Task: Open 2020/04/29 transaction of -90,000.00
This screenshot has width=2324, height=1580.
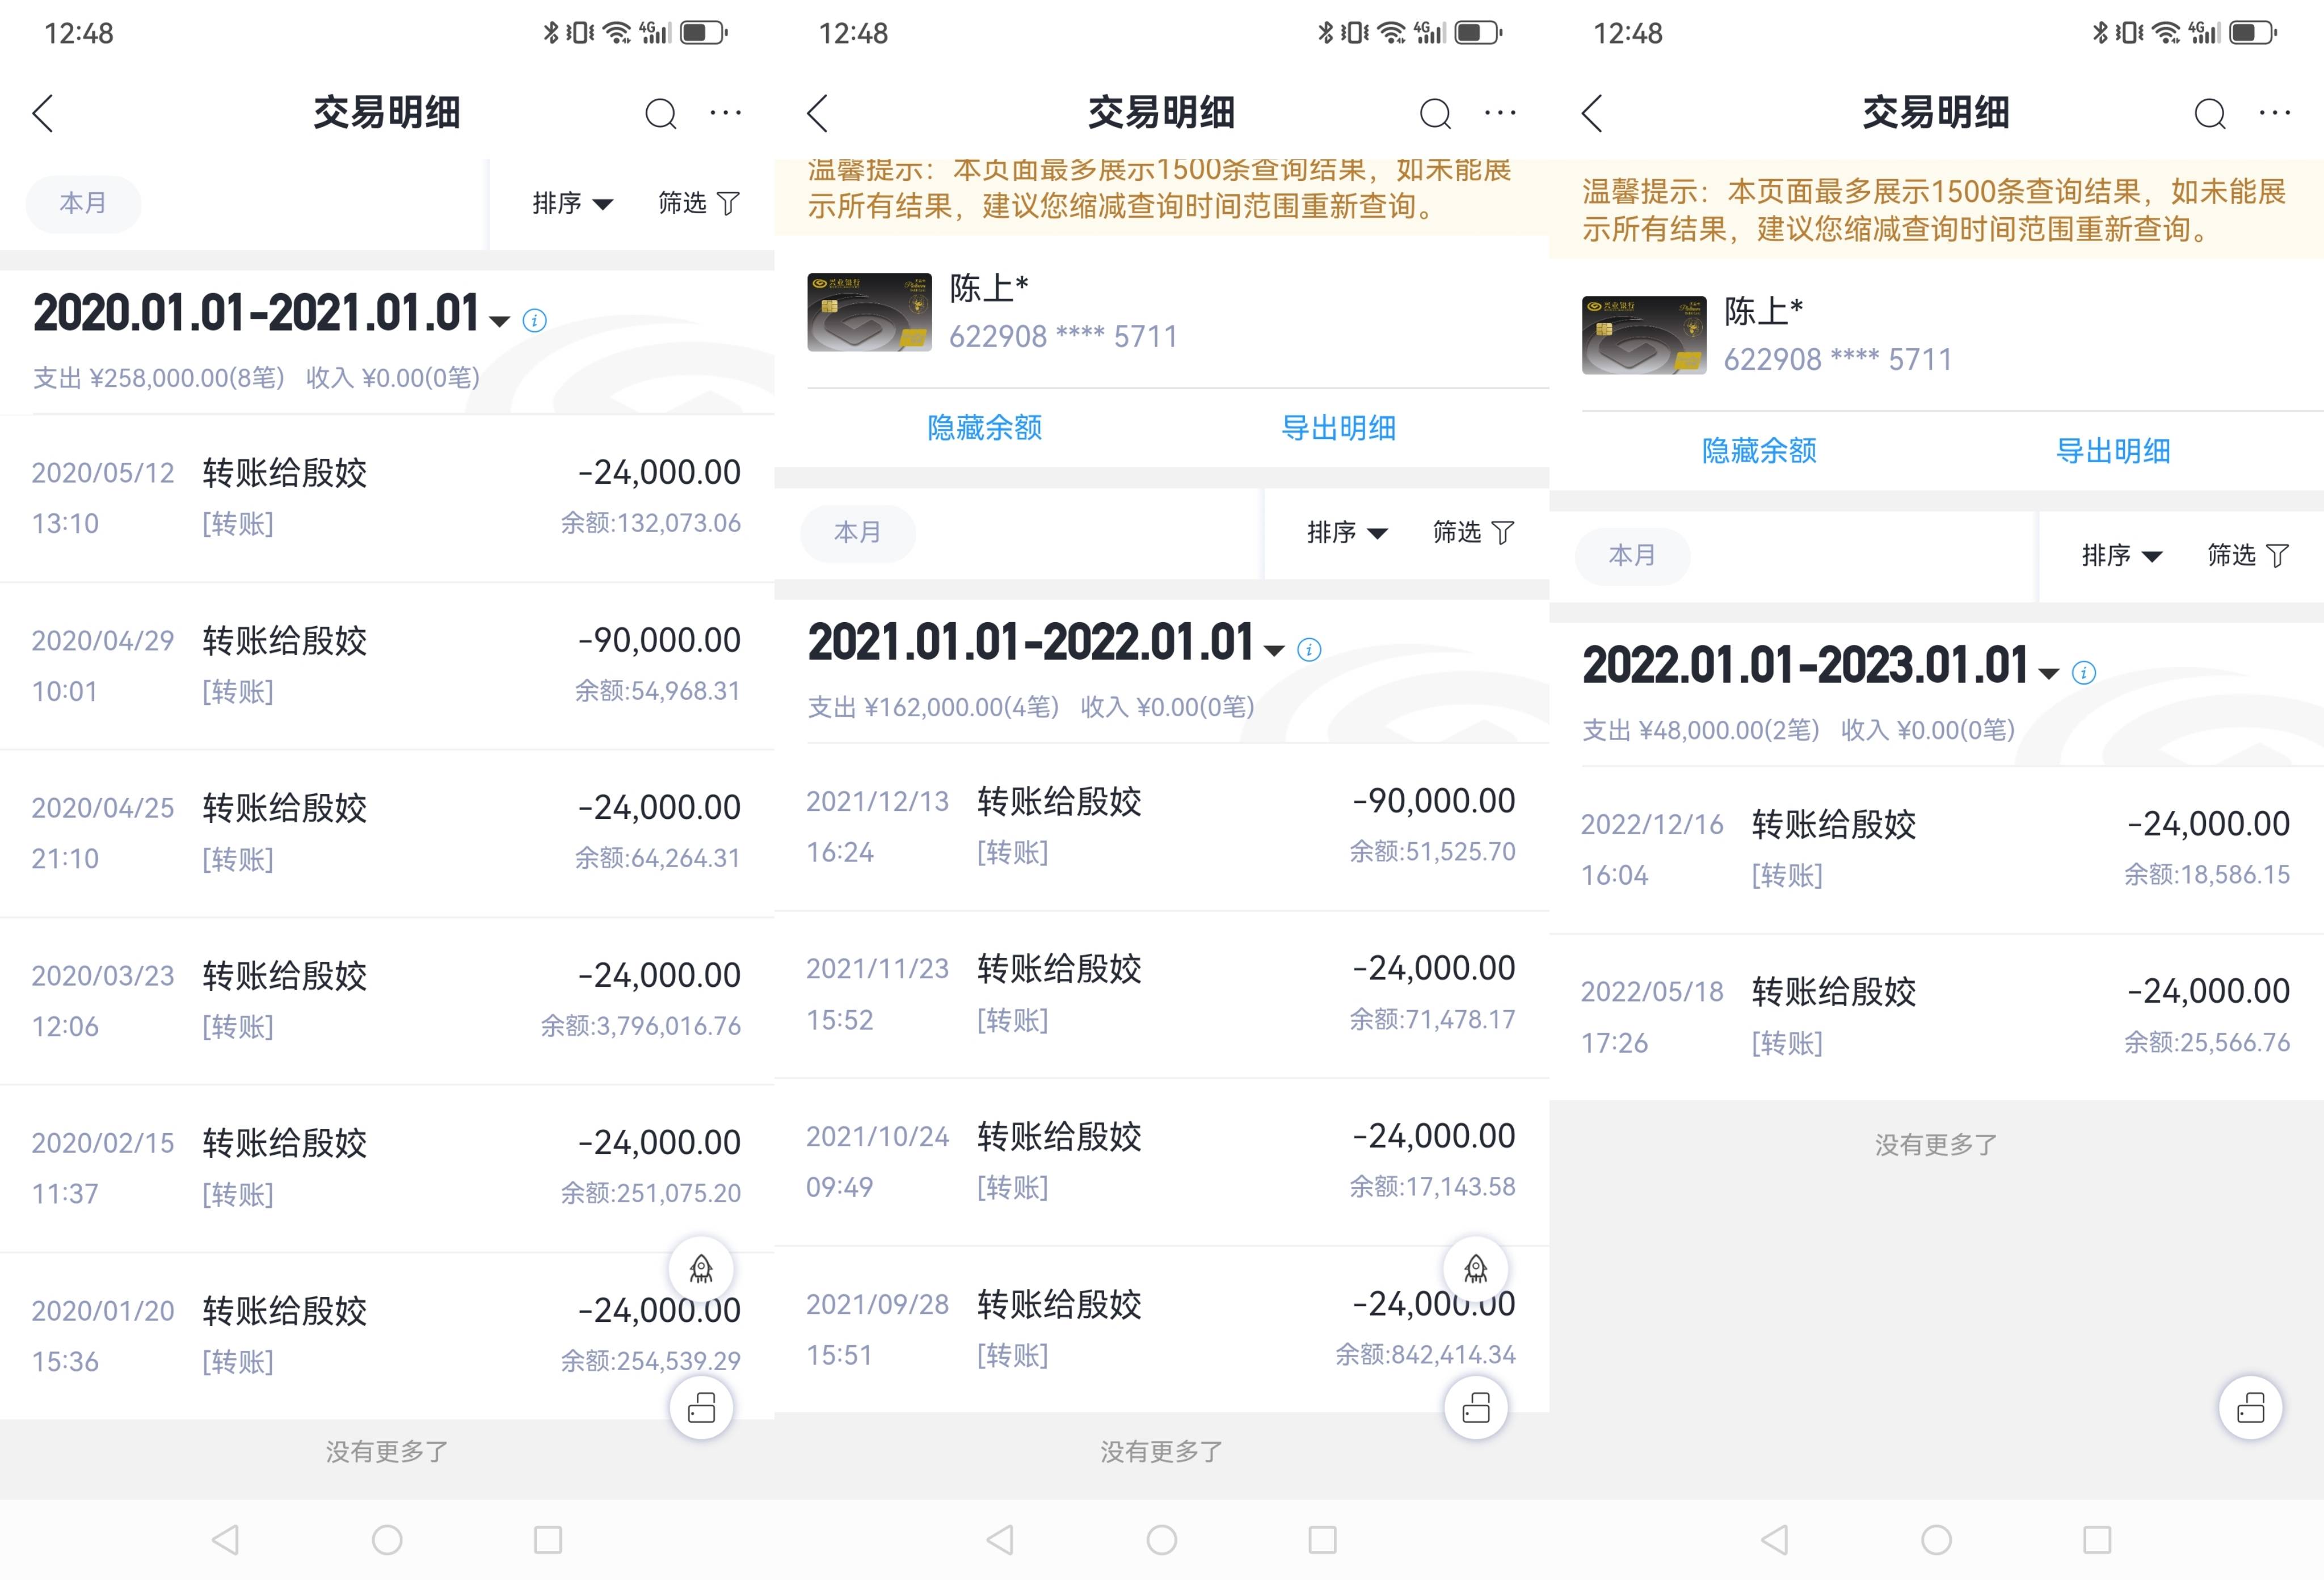Action: (x=386, y=666)
